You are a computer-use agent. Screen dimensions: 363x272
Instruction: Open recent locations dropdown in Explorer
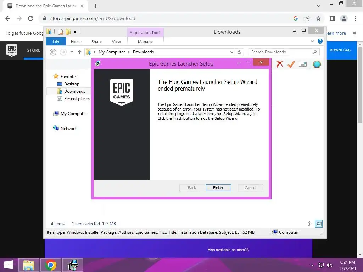[72, 52]
